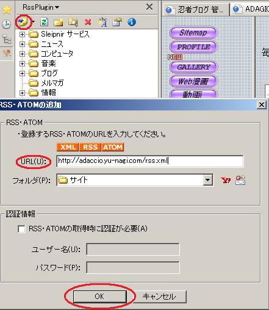This screenshot has height=310, width=269.
Task: Click the 動画 button on webpage
Action: 193,93
